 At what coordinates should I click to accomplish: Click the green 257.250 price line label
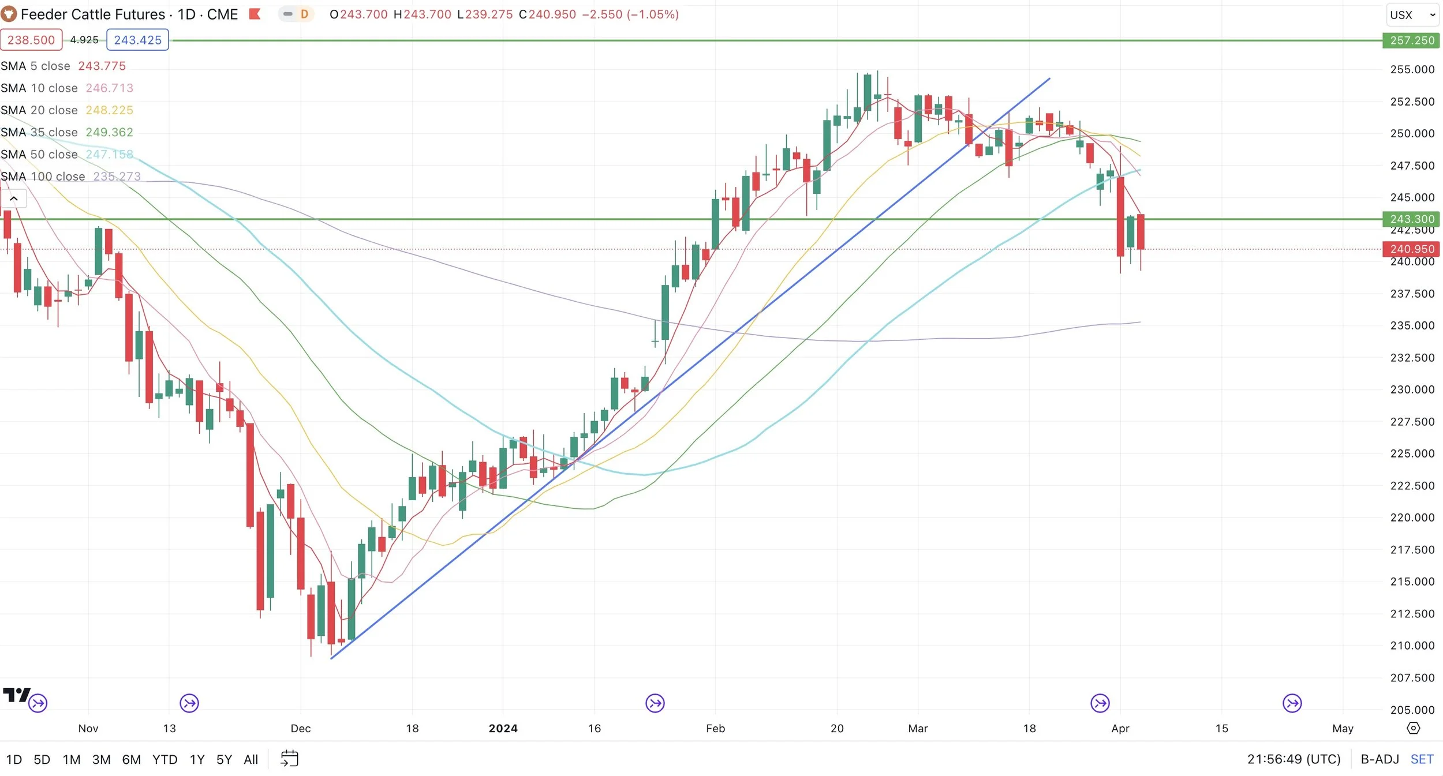(1411, 40)
